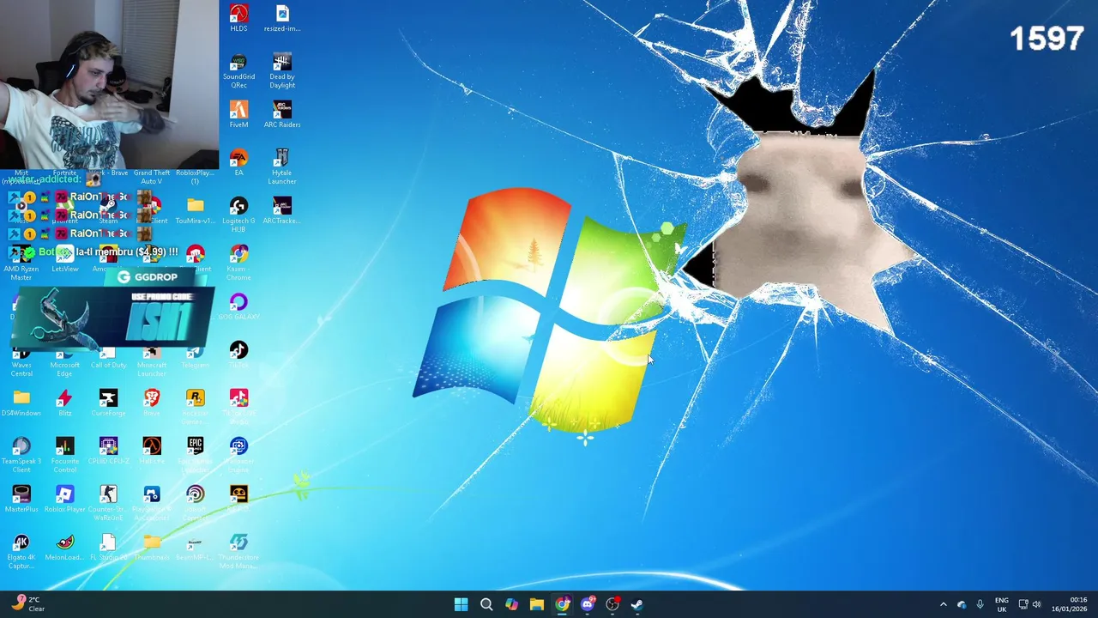1098x618 pixels.
Task: Open Ubisoft Connect shortcut
Action: (196, 503)
